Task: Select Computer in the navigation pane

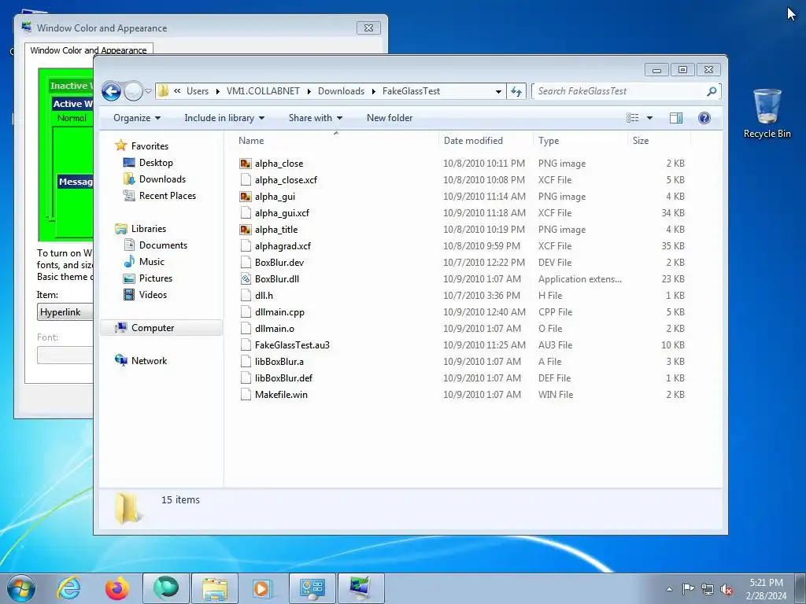Action: [161, 328]
